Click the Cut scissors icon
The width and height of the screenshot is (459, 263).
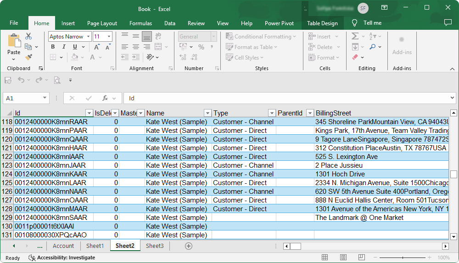28,36
